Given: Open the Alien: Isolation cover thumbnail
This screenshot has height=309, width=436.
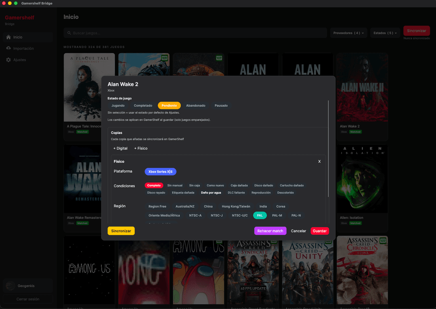Looking at the screenshot, I should [362, 179].
